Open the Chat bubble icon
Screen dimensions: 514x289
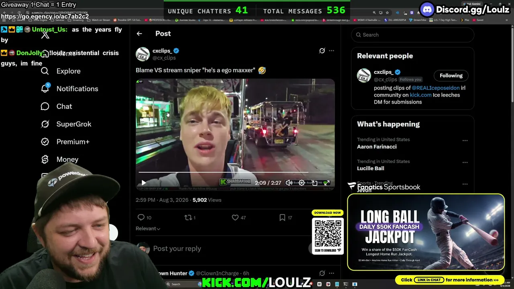(45, 106)
